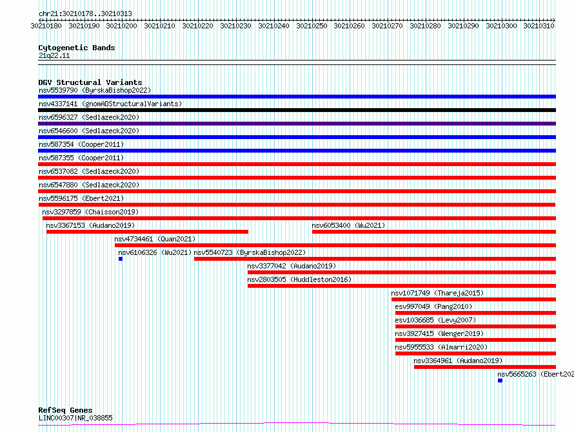The width and height of the screenshot is (574, 432).
Task: Click the esv997049 (Pang2010) label
Action: click(x=434, y=306)
